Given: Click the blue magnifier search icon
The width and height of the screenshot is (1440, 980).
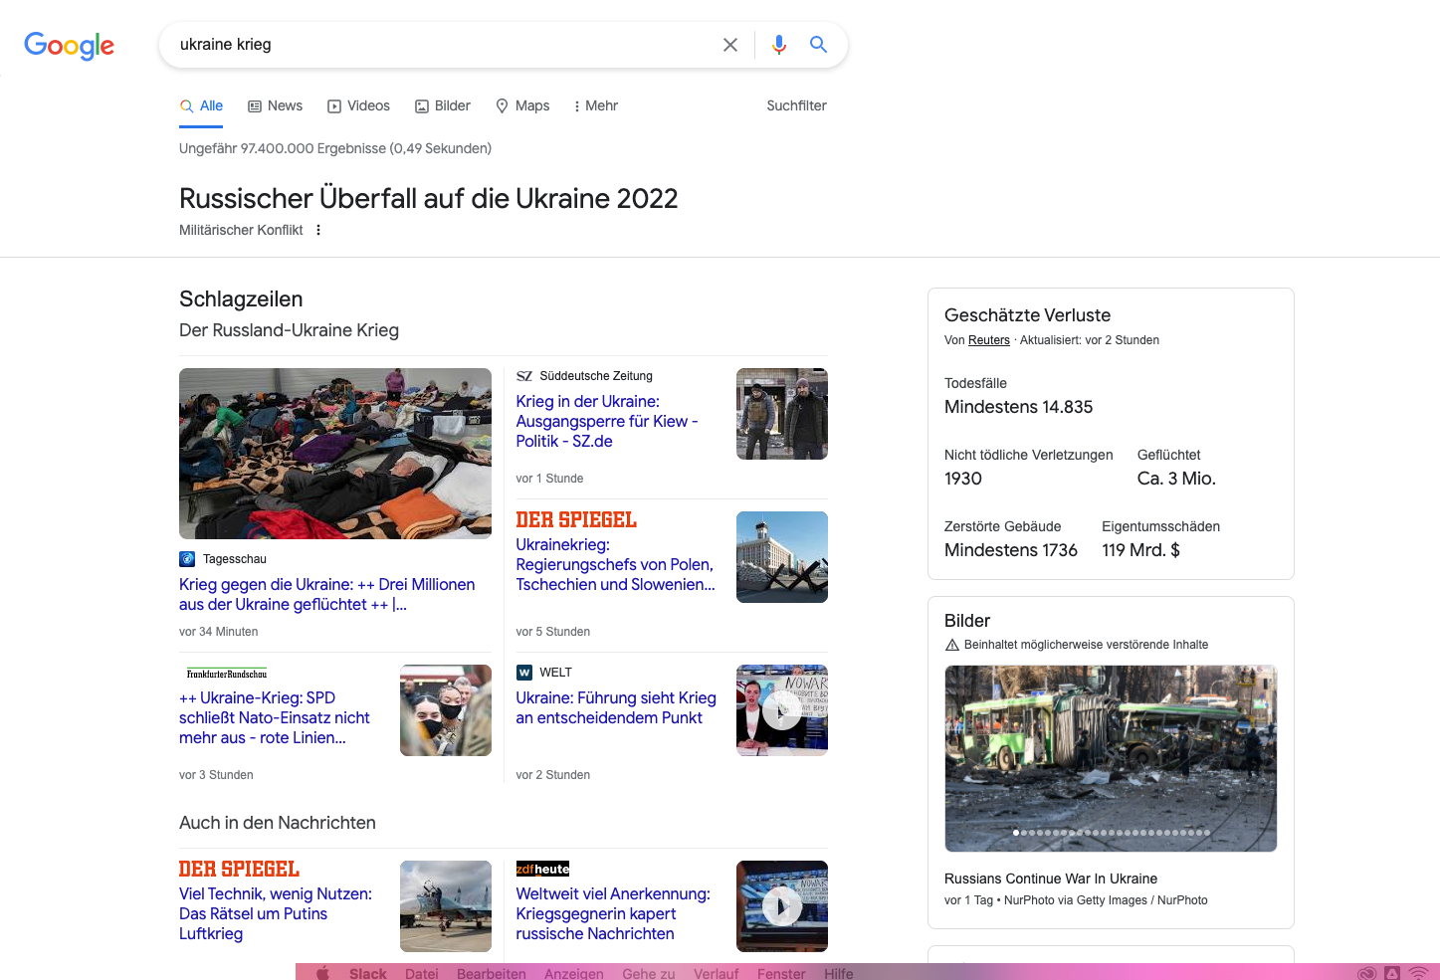Looking at the screenshot, I should coord(818,45).
